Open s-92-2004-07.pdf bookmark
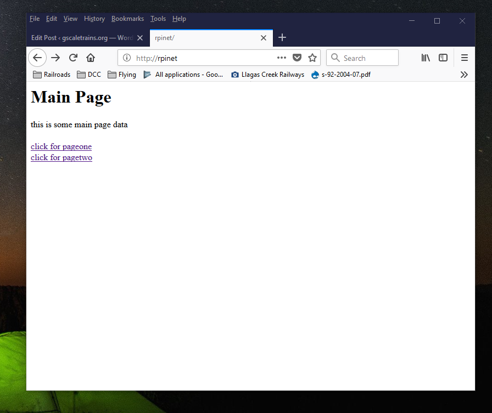492x413 pixels. (341, 75)
